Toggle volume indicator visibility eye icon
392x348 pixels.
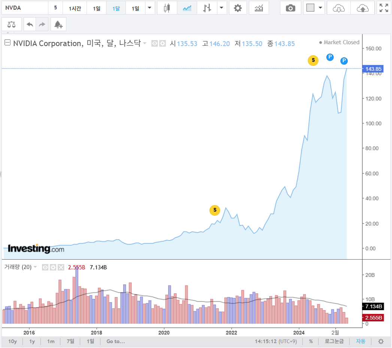(x=45, y=267)
